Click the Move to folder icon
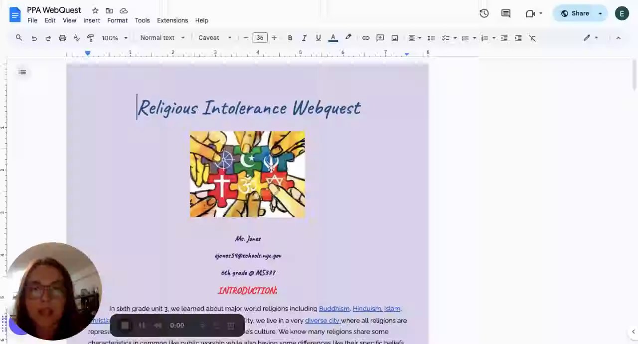Viewport: 638px width, 344px height. pyautogui.click(x=109, y=10)
